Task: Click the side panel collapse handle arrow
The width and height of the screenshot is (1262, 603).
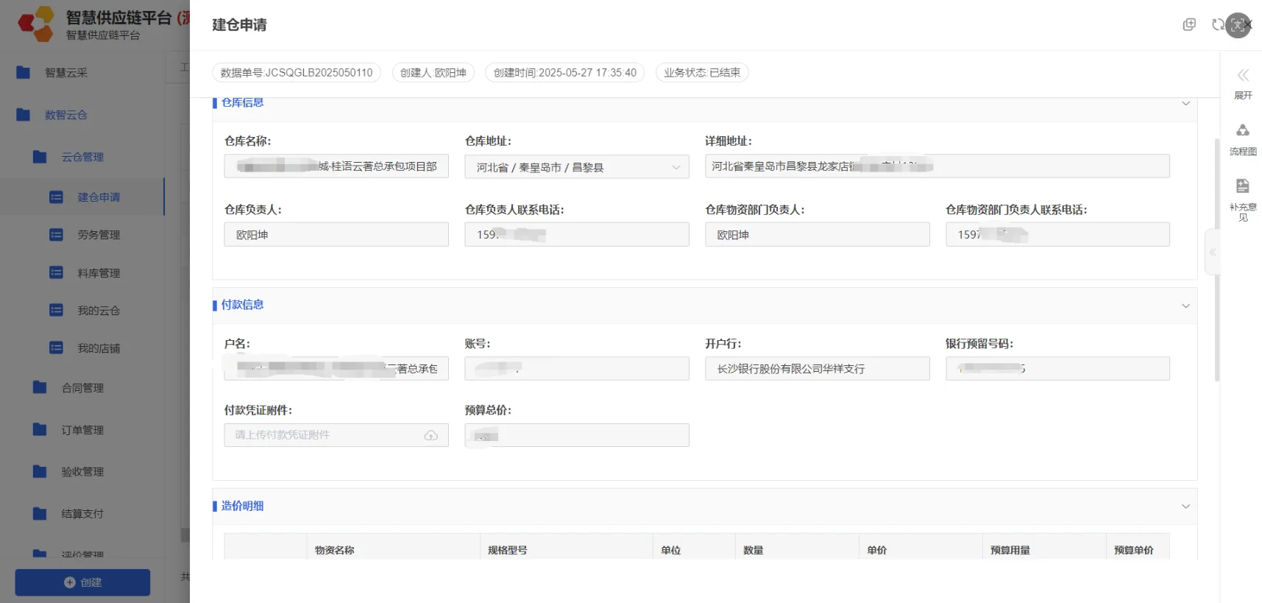Action: pyautogui.click(x=1212, y=252)
